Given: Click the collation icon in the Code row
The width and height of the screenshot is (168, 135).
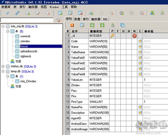Looking at the screenshot, I should 140,41.
